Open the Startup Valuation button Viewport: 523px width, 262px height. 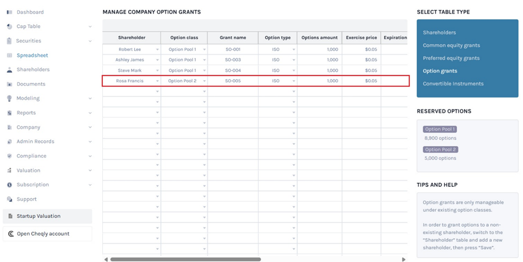47,216
